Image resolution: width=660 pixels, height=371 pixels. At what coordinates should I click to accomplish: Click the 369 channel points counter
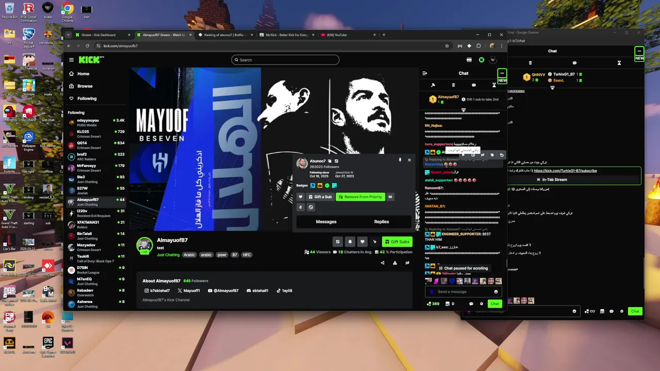[433, 304]
